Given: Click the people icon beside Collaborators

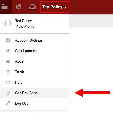Looking at the screenshot, I should coord(8,51).
